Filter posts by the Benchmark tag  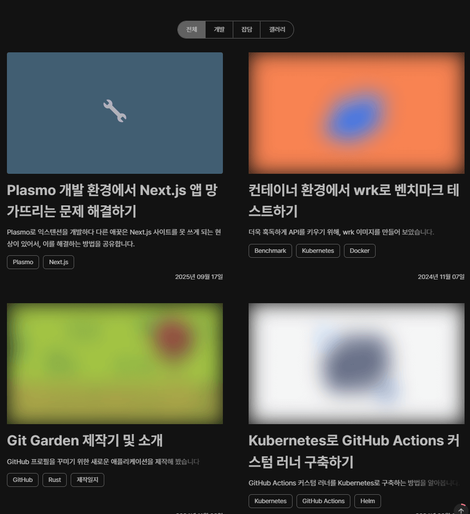[270, 251]
